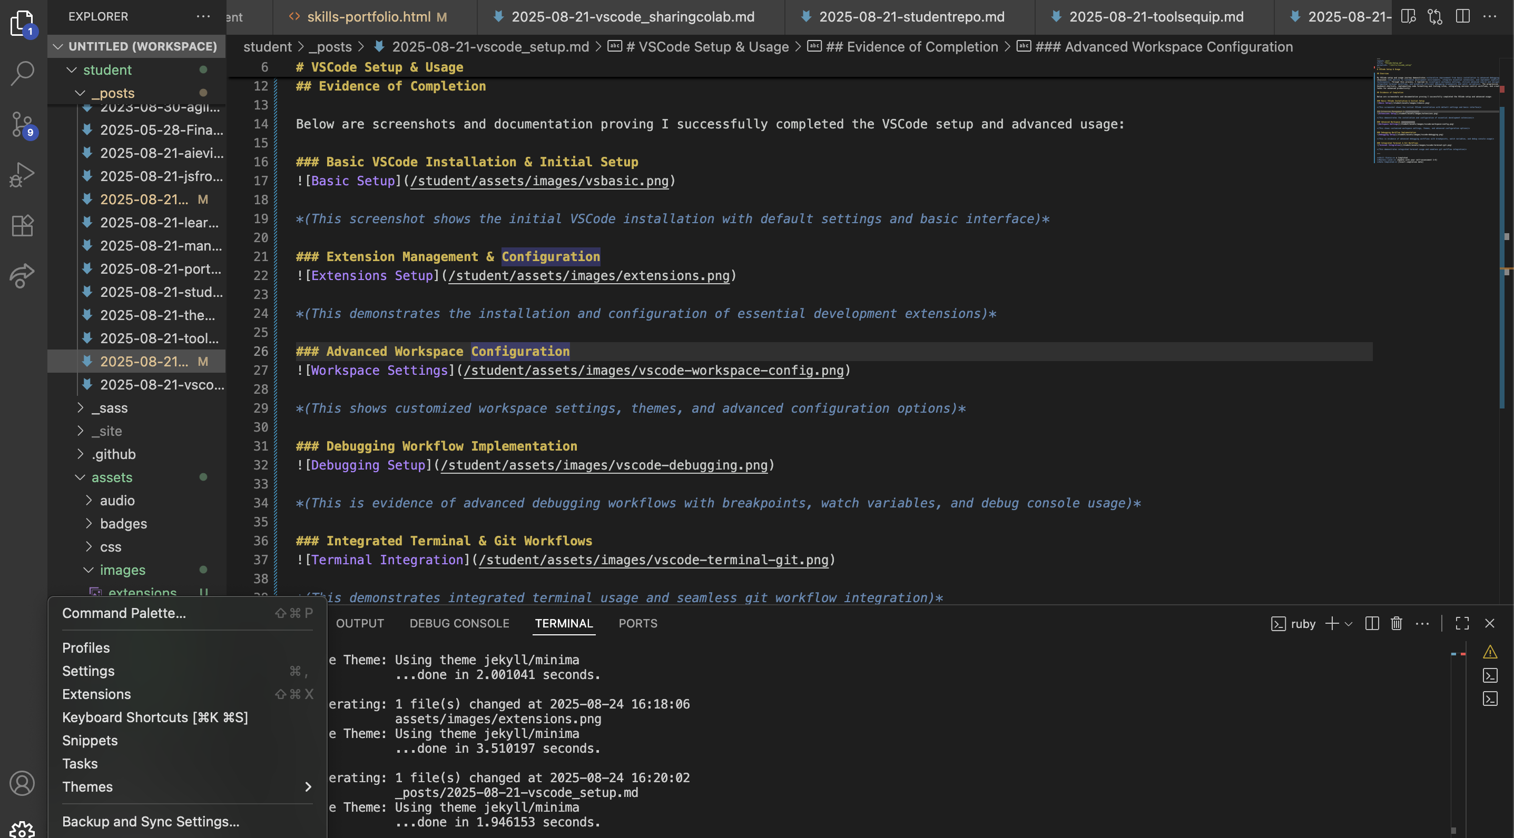Click the Manage gear icon
Screen dimensions: 1514x838
pos(22,829)
